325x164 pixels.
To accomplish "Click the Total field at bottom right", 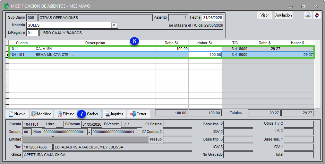I will pos(299,155).
